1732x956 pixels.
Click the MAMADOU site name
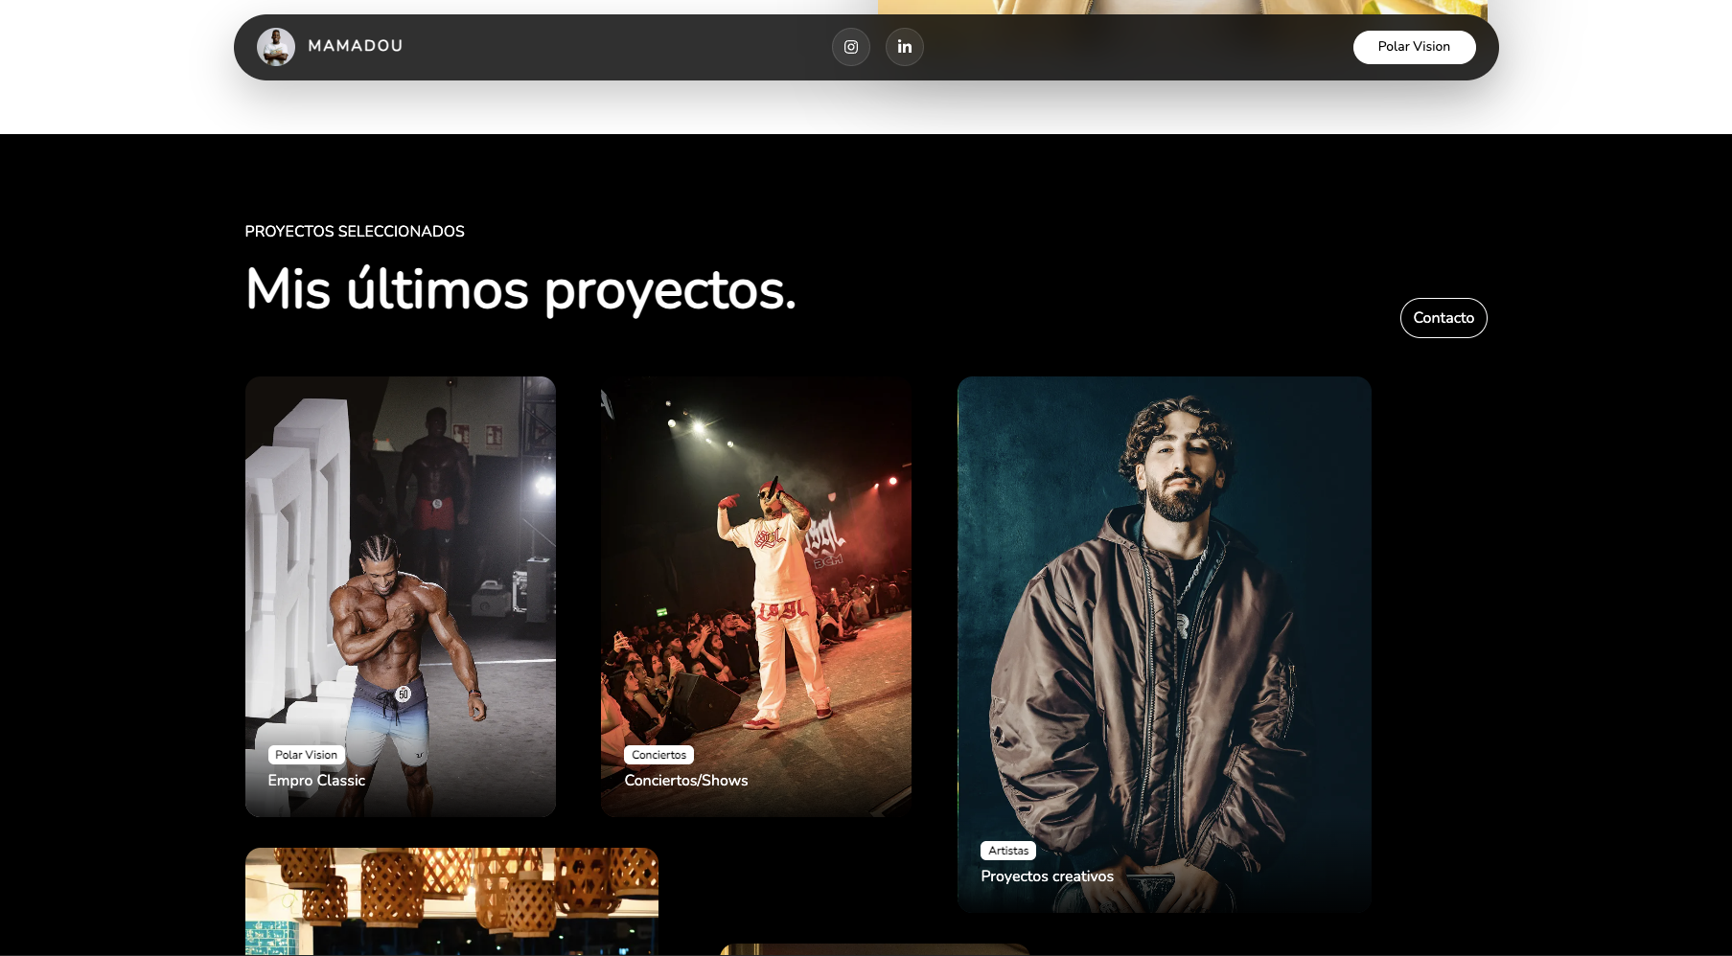(x=356, y=46)
